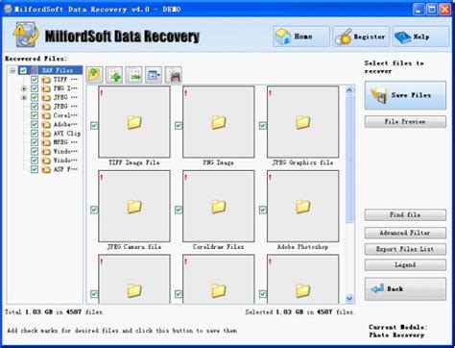Open the view mode toolbar dropdown icon

coord(154,75)
